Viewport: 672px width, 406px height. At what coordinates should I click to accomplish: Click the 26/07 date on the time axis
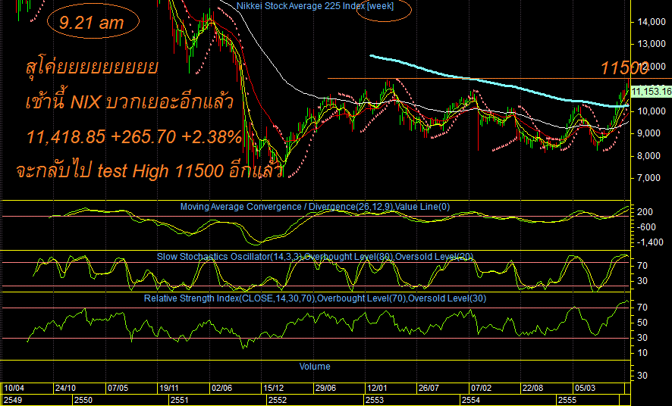[x=429, y=388]
